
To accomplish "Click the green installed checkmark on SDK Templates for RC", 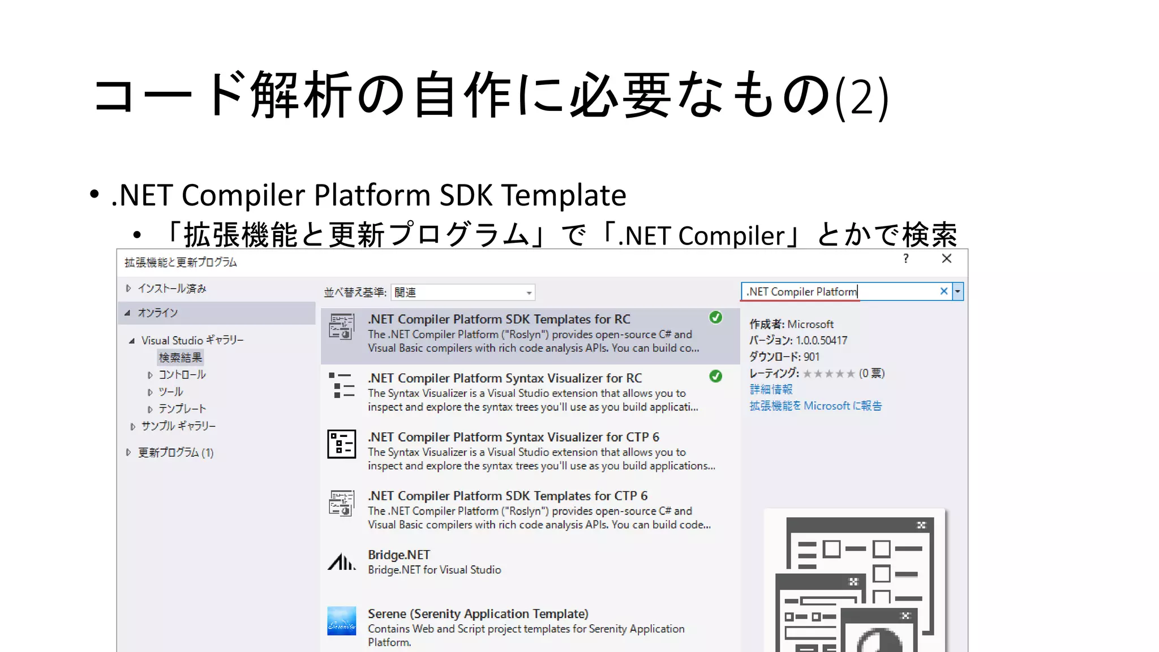I will (716, 318).
